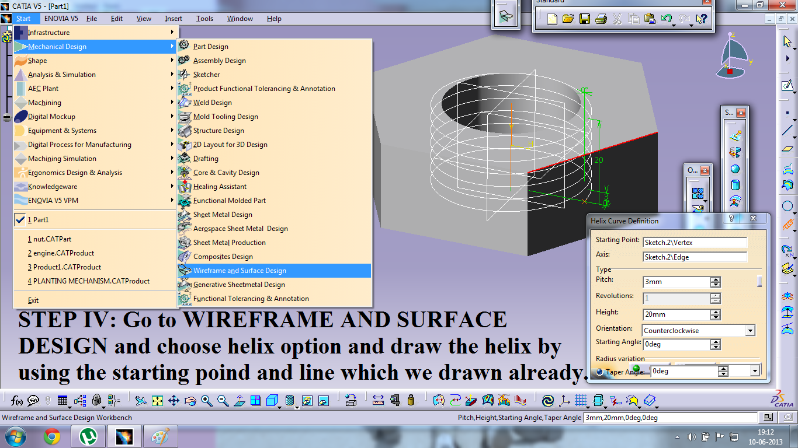Select the Line tool in right toolbar
The width and height of the screenshot is (798, 448).
787,129
